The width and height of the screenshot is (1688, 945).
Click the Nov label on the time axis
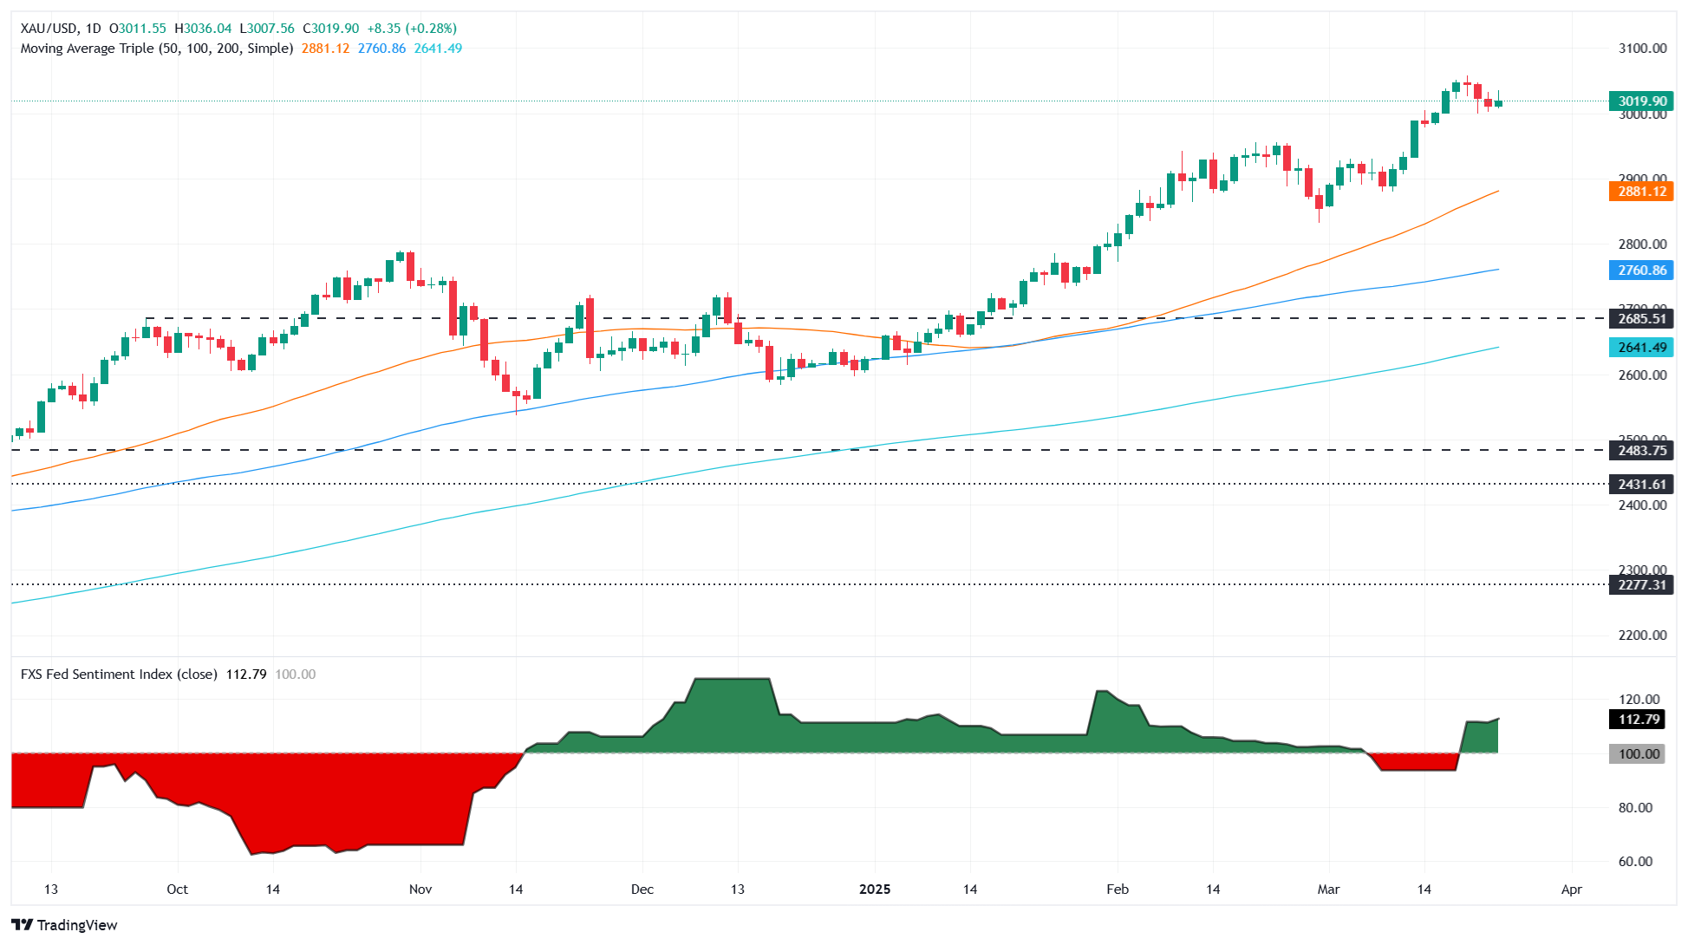tap(420, 890)
